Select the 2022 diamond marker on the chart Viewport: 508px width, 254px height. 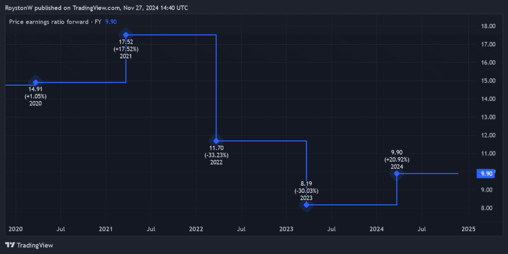216,141
